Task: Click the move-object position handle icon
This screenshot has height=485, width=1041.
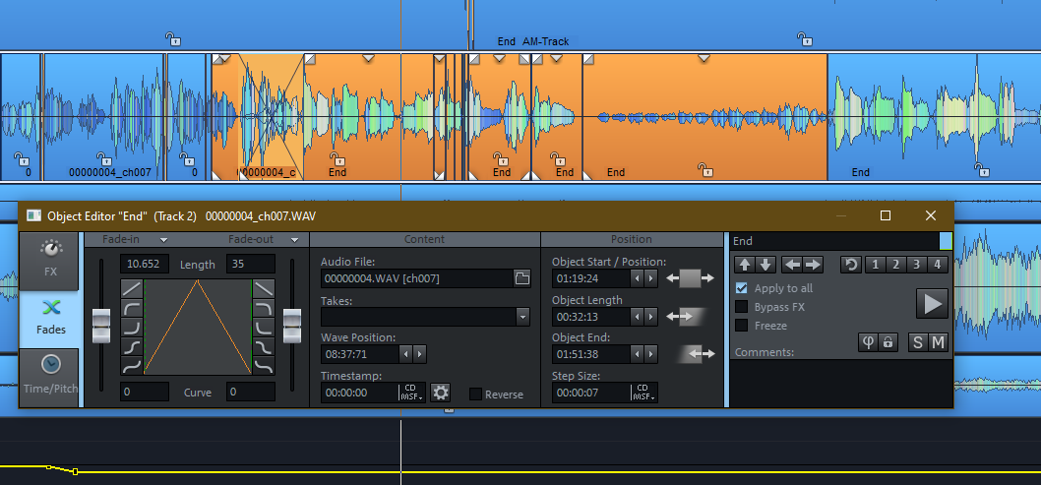Action: [690, 278]
